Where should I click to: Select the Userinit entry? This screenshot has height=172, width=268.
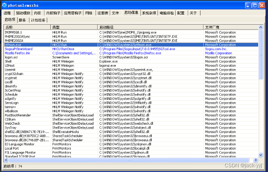pos(131,70)
